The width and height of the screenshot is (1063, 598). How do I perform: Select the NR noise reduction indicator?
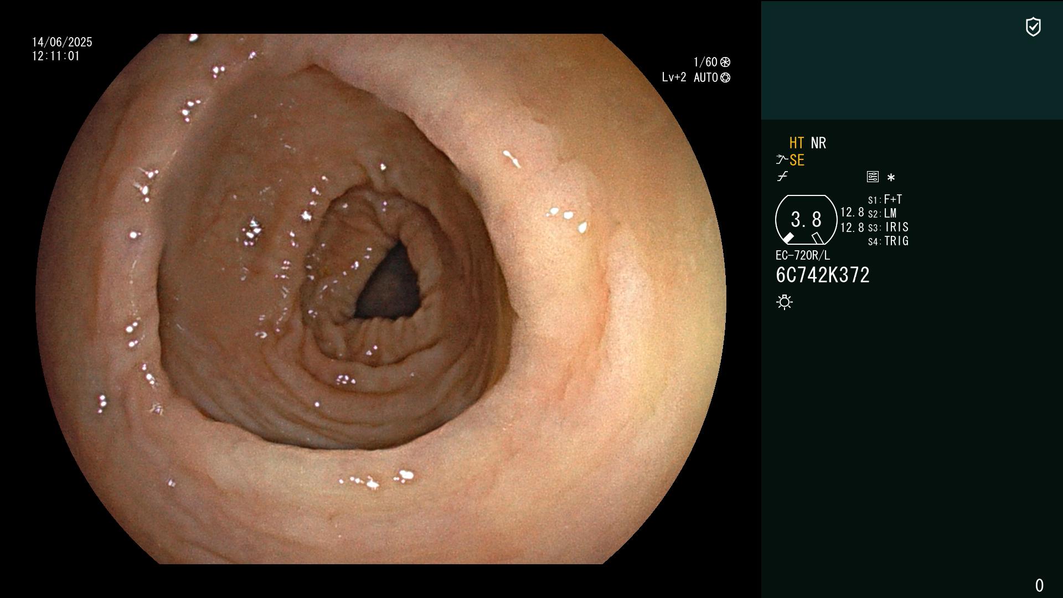click(818, 143)
